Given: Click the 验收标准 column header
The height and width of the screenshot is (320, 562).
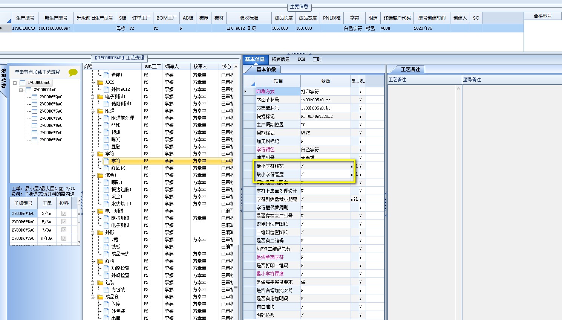Looking at the screenshot, I should [249, 18].
